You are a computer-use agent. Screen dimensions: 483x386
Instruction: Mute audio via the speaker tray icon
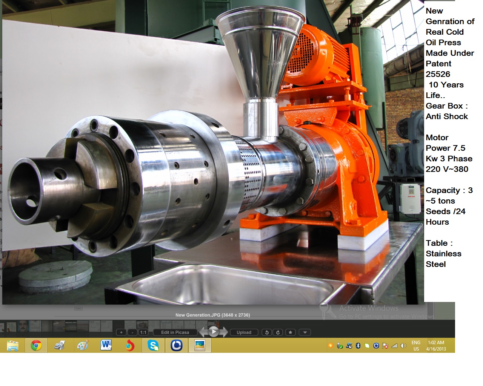402,345
